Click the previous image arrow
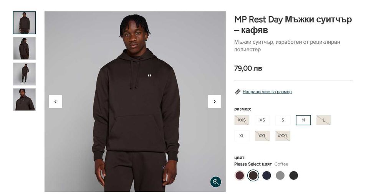384x194 pixels. [55, 101]
